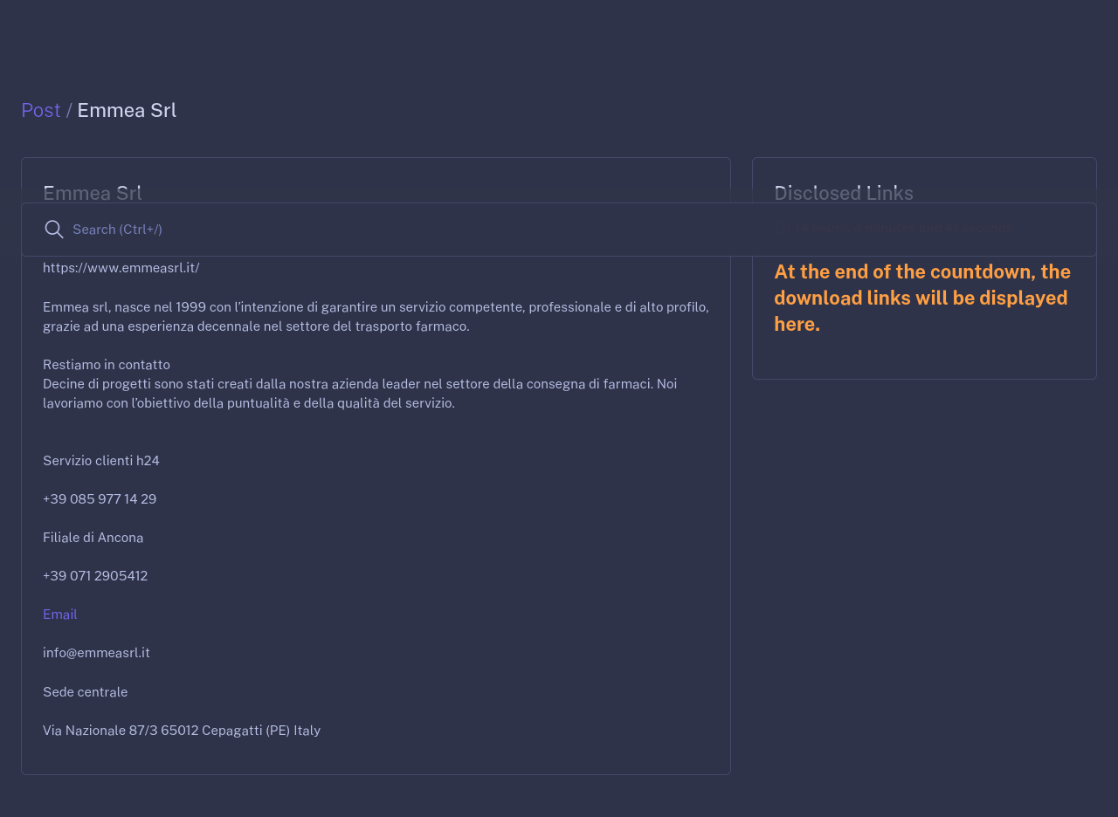Screen dimensions: 1118x817
Task: Click the Sede centrale label
Action: tap(86, 692)
